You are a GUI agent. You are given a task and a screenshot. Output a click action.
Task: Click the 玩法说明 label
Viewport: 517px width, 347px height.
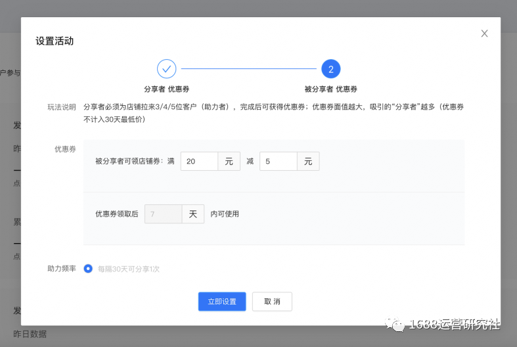point(62,107)
